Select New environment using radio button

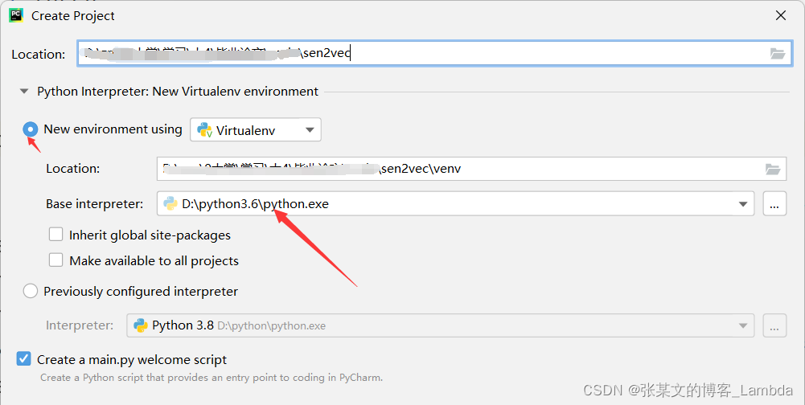coord(31,129)
